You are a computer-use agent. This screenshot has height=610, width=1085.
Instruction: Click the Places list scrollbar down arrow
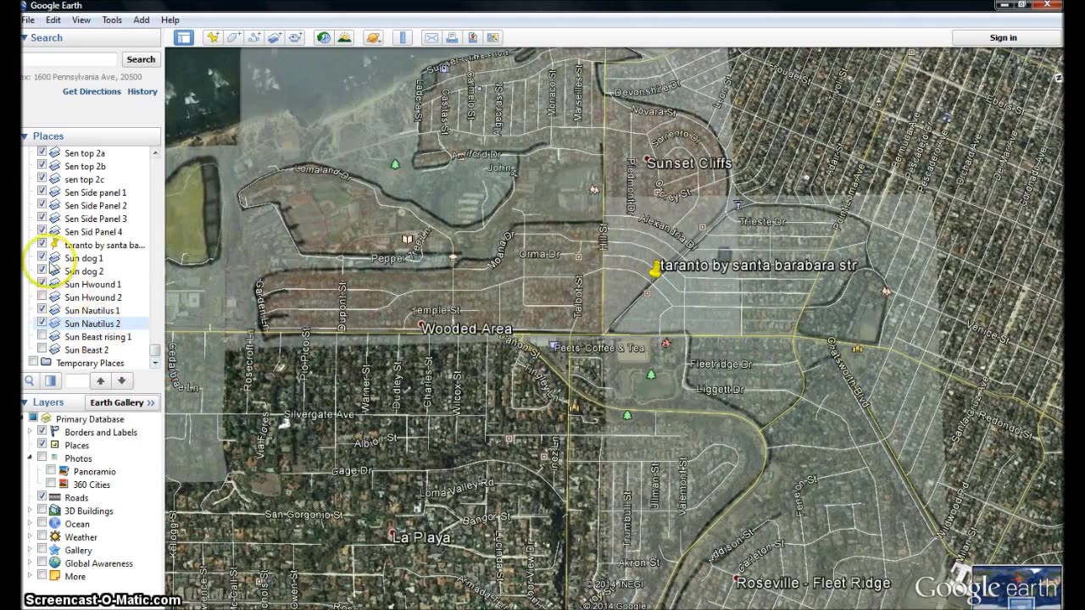[x=154, y=363]
